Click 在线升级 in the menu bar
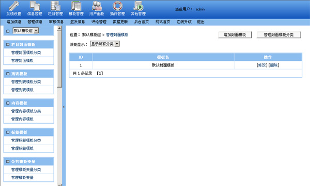Screen dimensions: 310x186 pos(184,22)
